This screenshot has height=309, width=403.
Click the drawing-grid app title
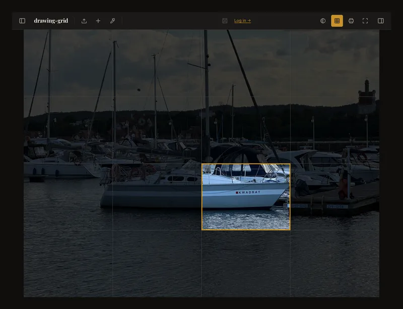pyautogui.click(x=51, y=21)
